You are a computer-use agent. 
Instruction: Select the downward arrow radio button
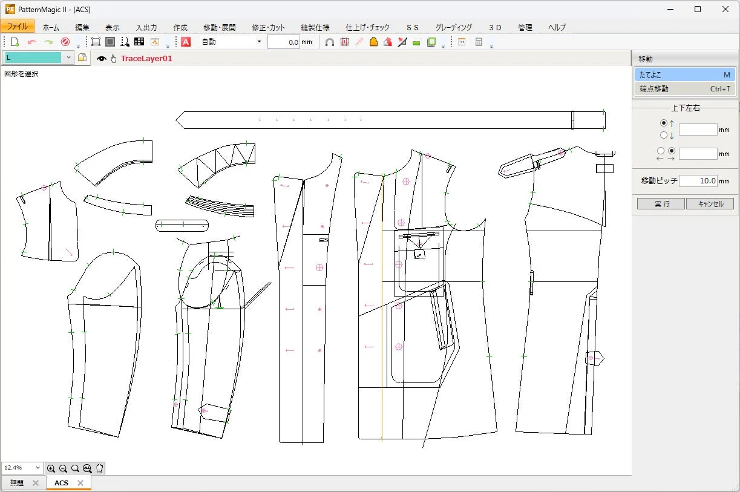click(x=663, y=135)
